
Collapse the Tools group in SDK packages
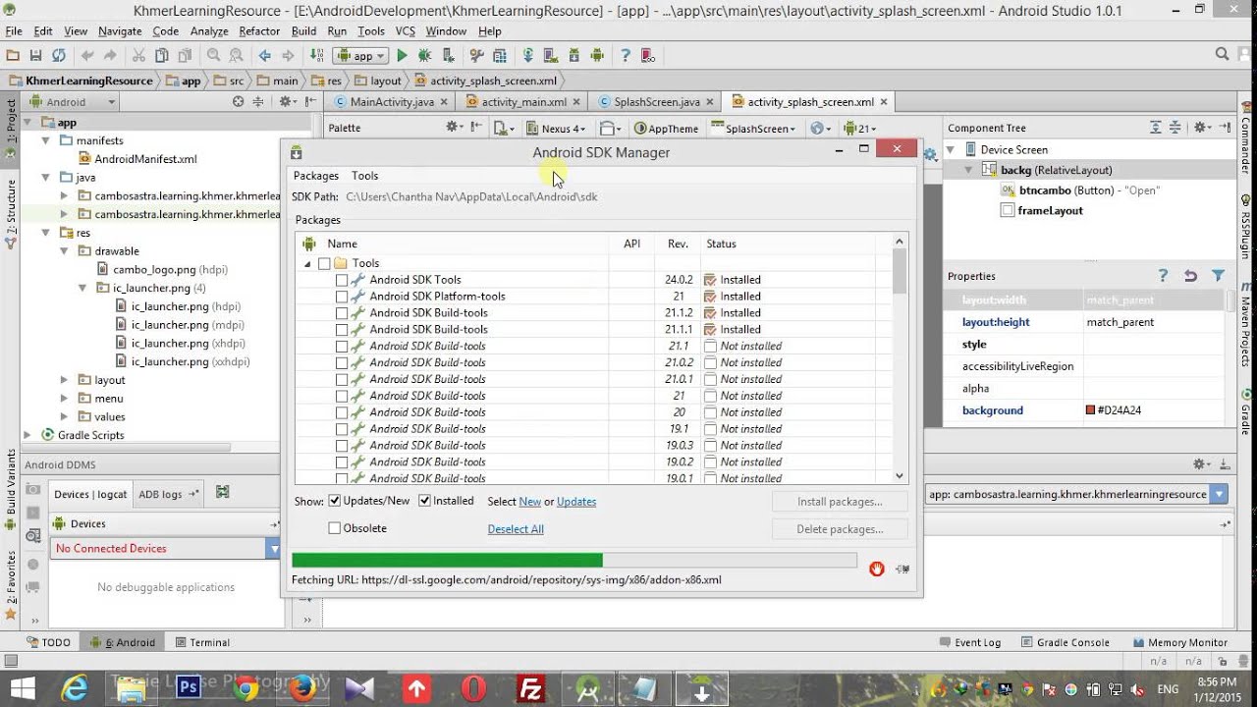(x=307, y=263)
